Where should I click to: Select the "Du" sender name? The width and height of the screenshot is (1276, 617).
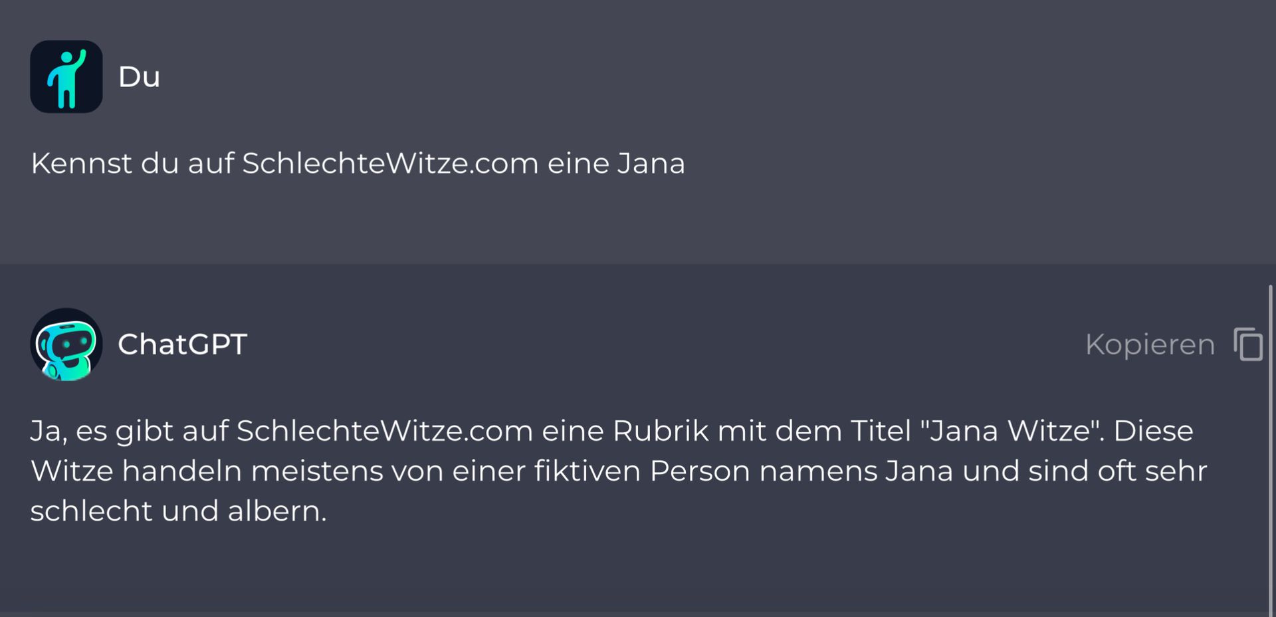coord(139,77)
